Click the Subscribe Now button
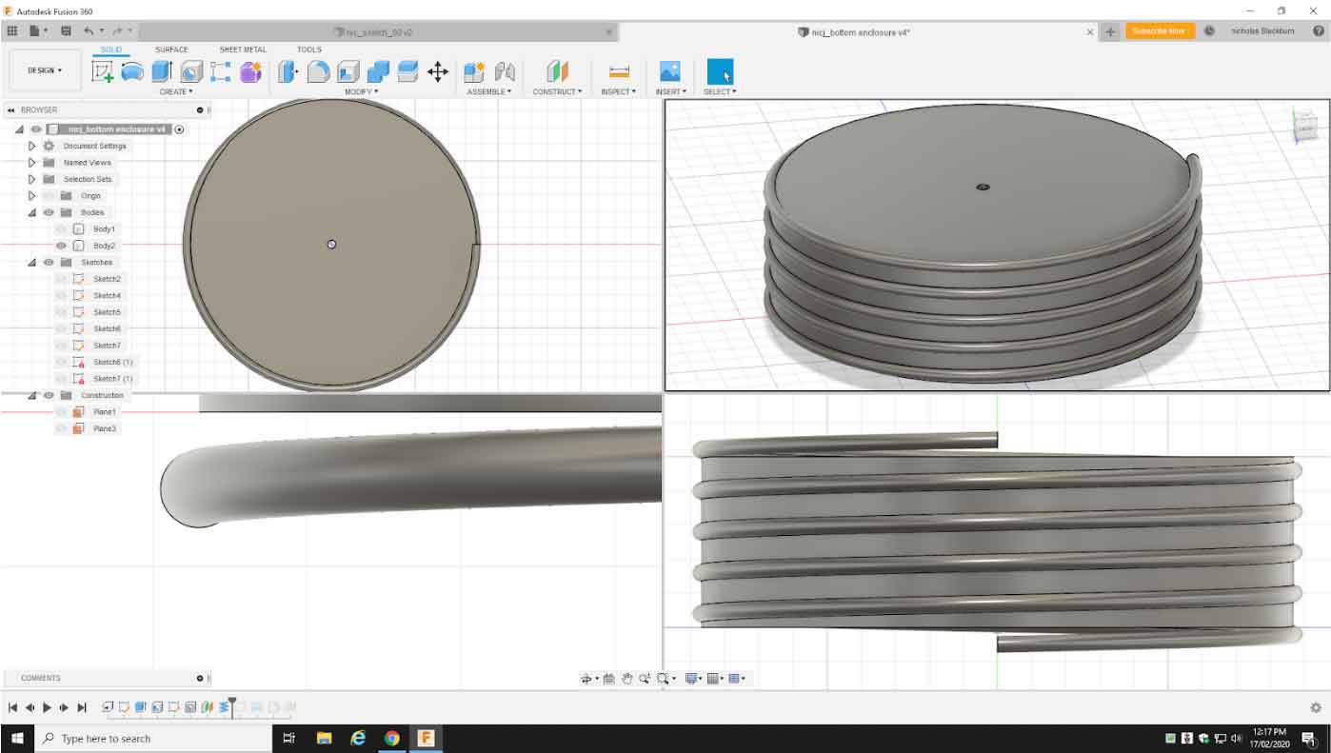Screen dimensions: 1331x753 1160,30
